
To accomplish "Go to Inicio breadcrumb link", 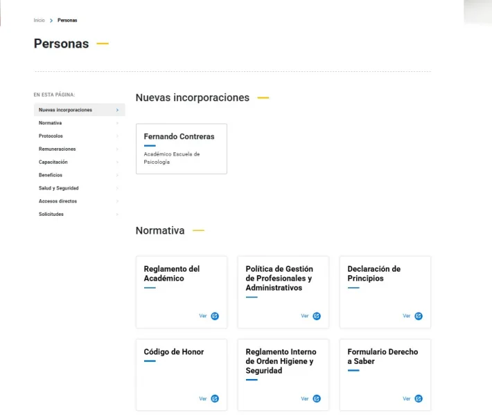I will coord(39,20).
